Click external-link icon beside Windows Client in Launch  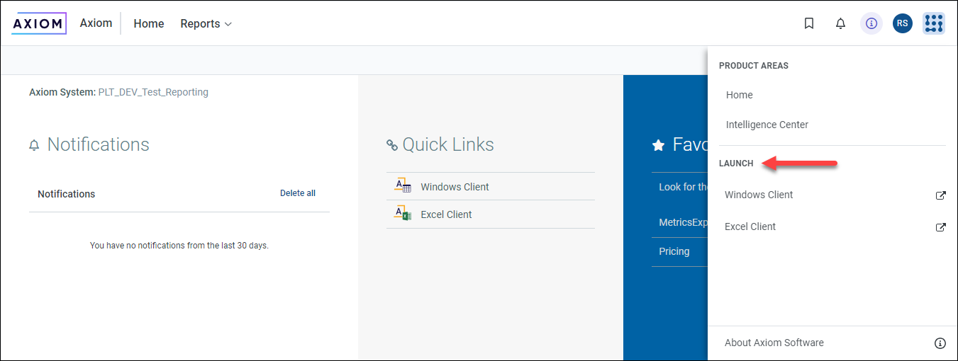(x=940, y=195)
